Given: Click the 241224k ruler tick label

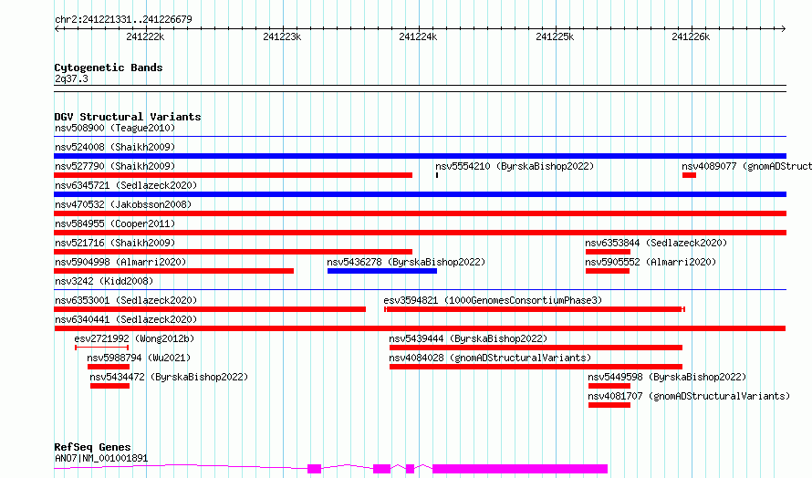Looking at the screenshot, I should [418, 36].
